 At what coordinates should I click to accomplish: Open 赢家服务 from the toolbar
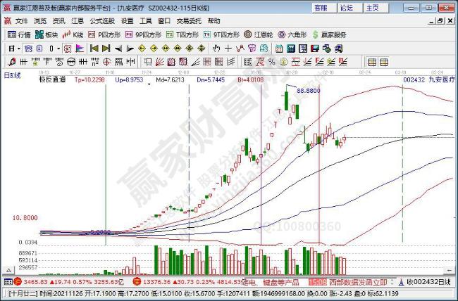329,35
